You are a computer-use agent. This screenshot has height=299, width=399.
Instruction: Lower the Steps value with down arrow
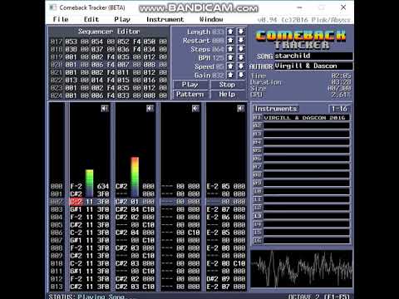241,49
